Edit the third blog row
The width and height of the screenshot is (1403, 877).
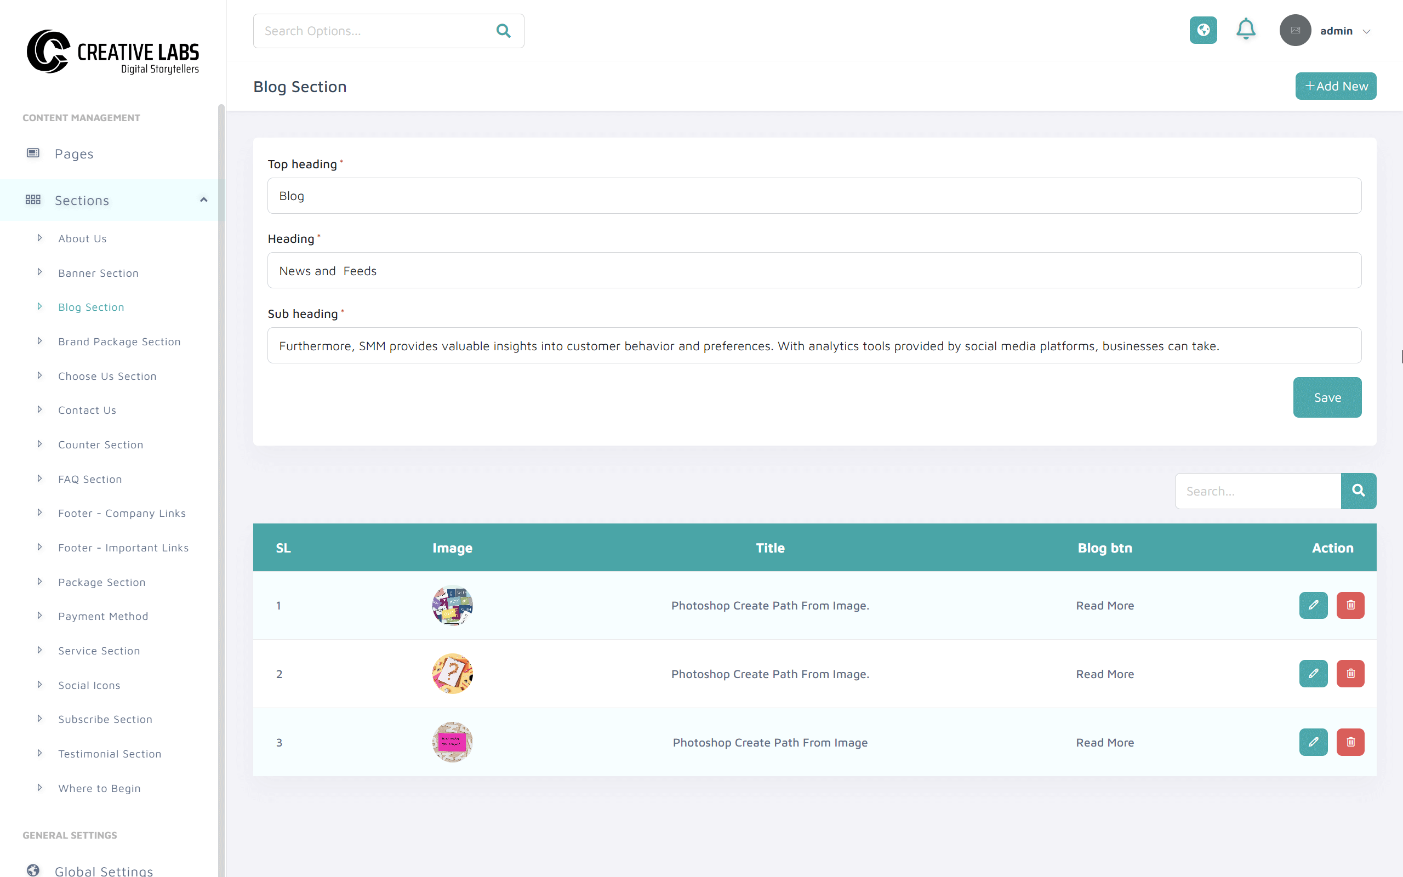[1313, 742]
